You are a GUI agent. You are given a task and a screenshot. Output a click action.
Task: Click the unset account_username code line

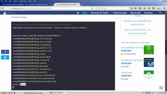(x=34, y=75)
